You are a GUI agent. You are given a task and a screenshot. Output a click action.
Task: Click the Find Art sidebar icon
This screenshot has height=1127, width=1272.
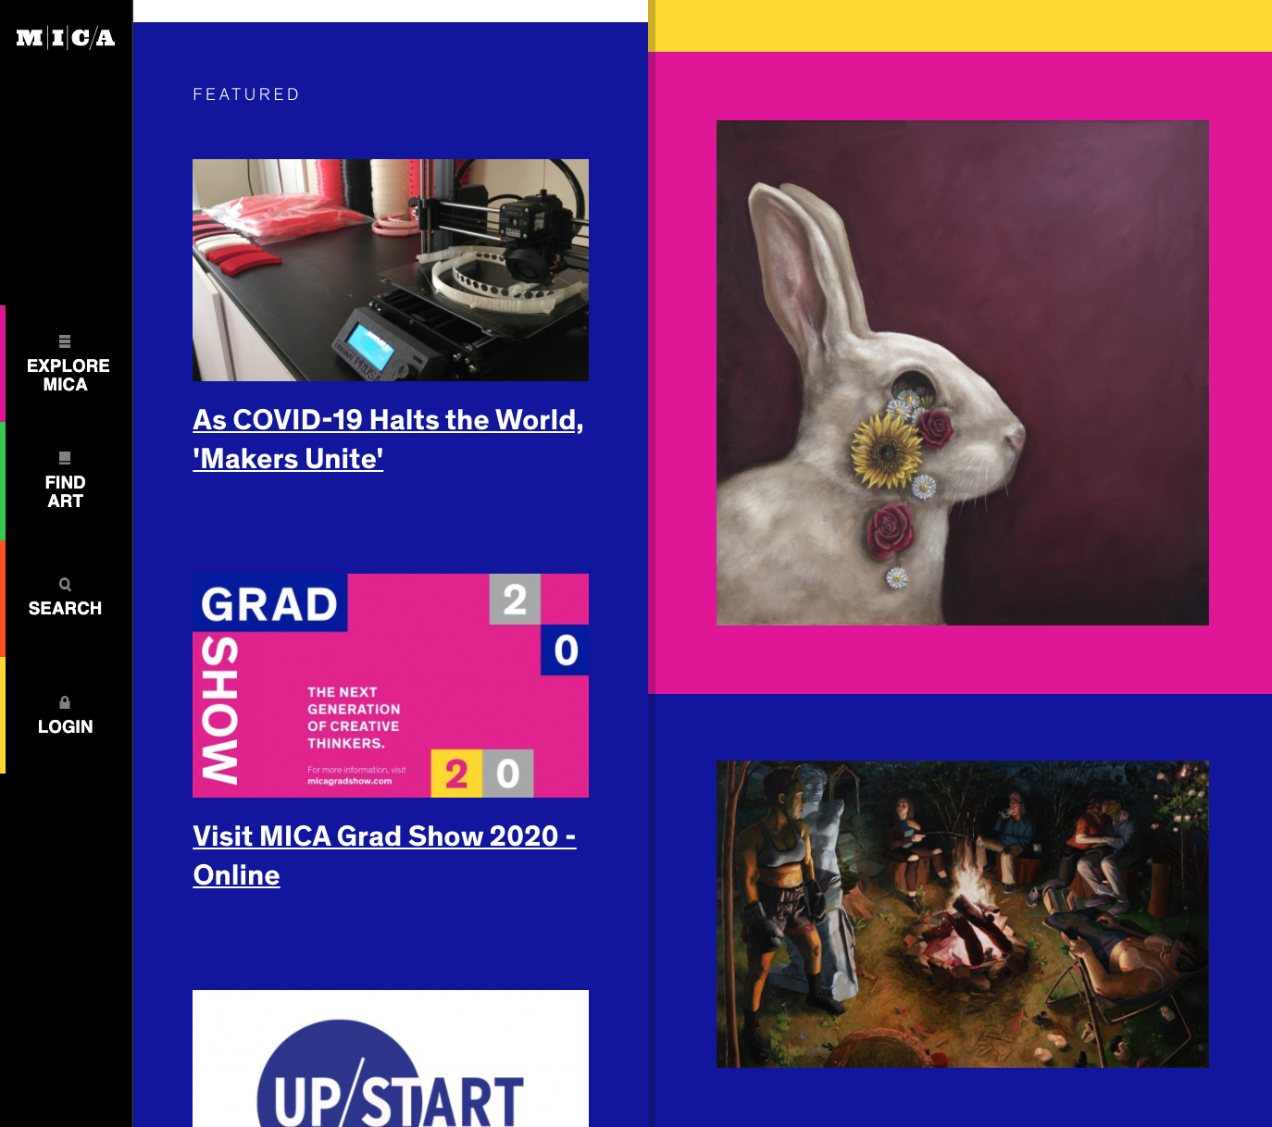(65, 458)
